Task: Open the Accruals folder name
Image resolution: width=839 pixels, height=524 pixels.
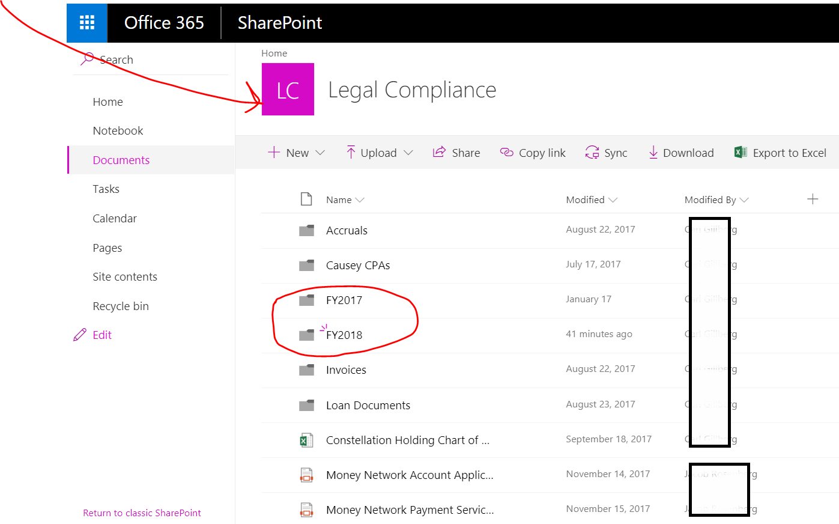Action: [347, 230]
